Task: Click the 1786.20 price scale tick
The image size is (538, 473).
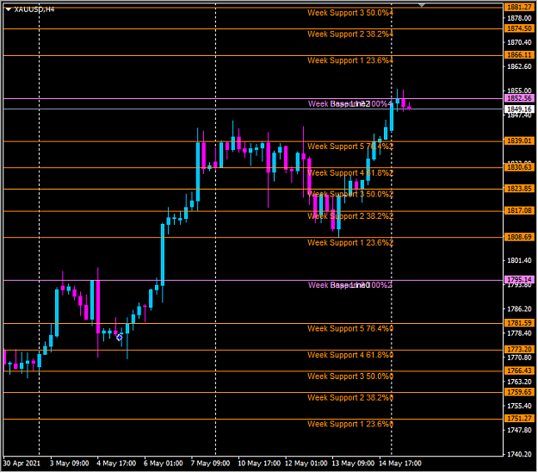Action: tap(519, 309)
